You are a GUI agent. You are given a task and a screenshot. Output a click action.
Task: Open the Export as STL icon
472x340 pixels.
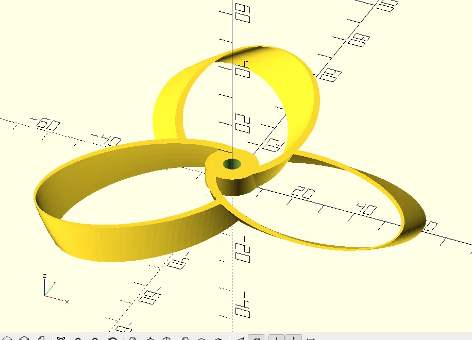click(x=41, y=337)
